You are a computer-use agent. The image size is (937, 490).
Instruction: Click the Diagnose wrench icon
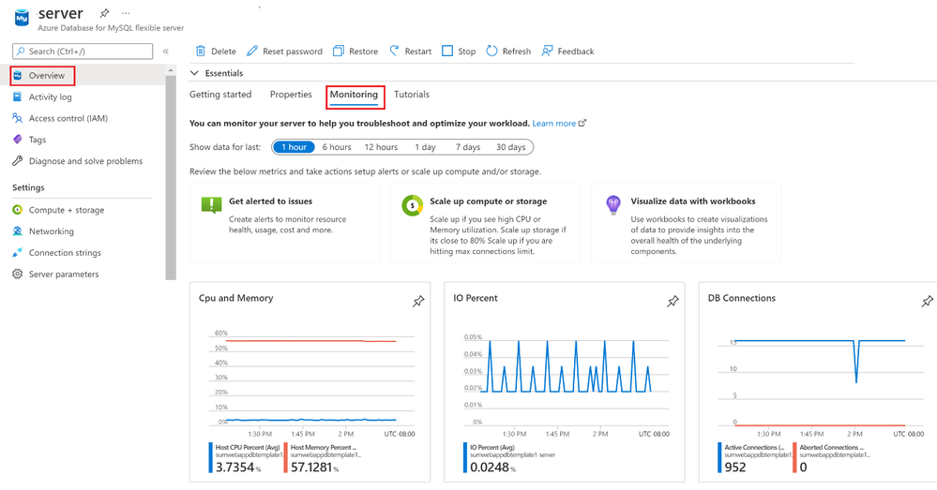17,161
